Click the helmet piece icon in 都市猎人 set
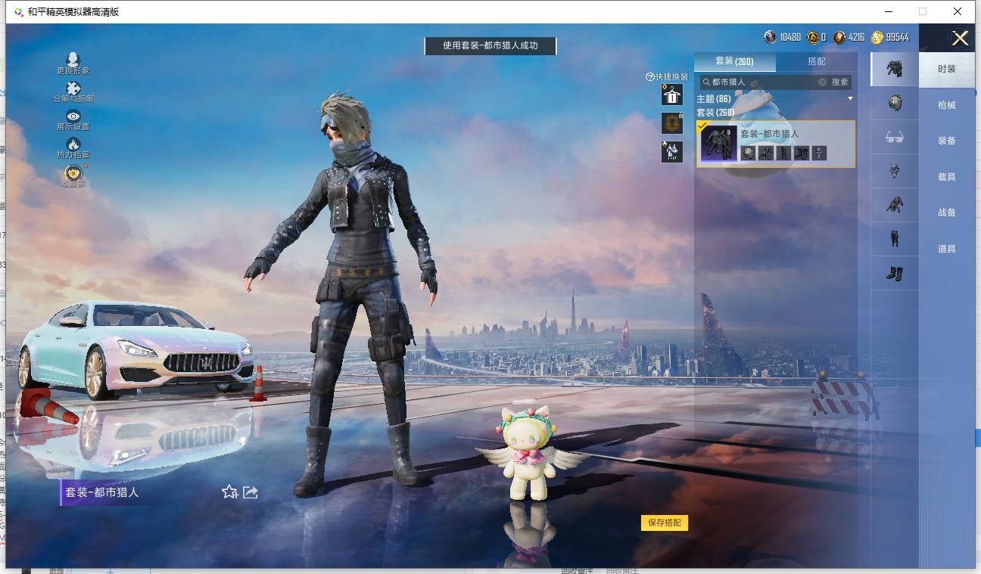Image resolution: width=981 pixels, height=574 pixels. coord(748,153)
